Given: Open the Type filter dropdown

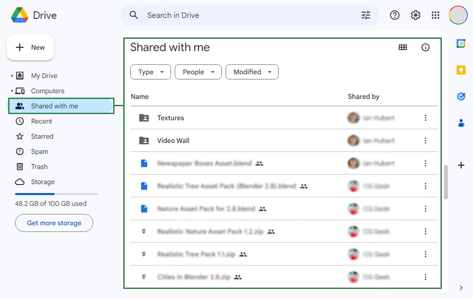Looking at the screenshot, I should (x=150, y=72).
